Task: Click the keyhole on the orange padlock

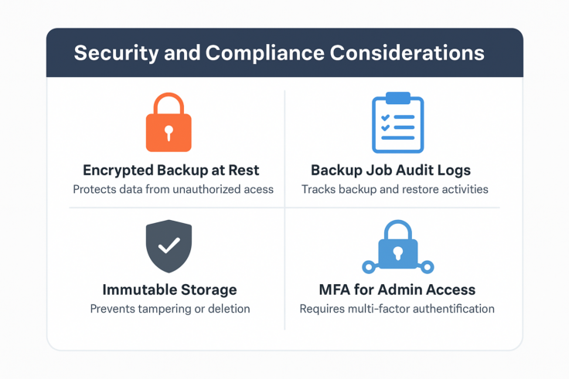Action: coord(169,134)
